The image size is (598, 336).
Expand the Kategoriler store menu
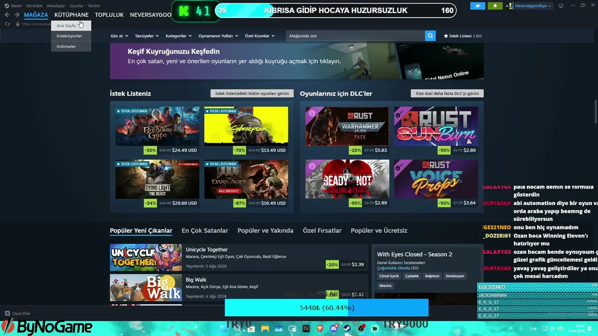178,36
